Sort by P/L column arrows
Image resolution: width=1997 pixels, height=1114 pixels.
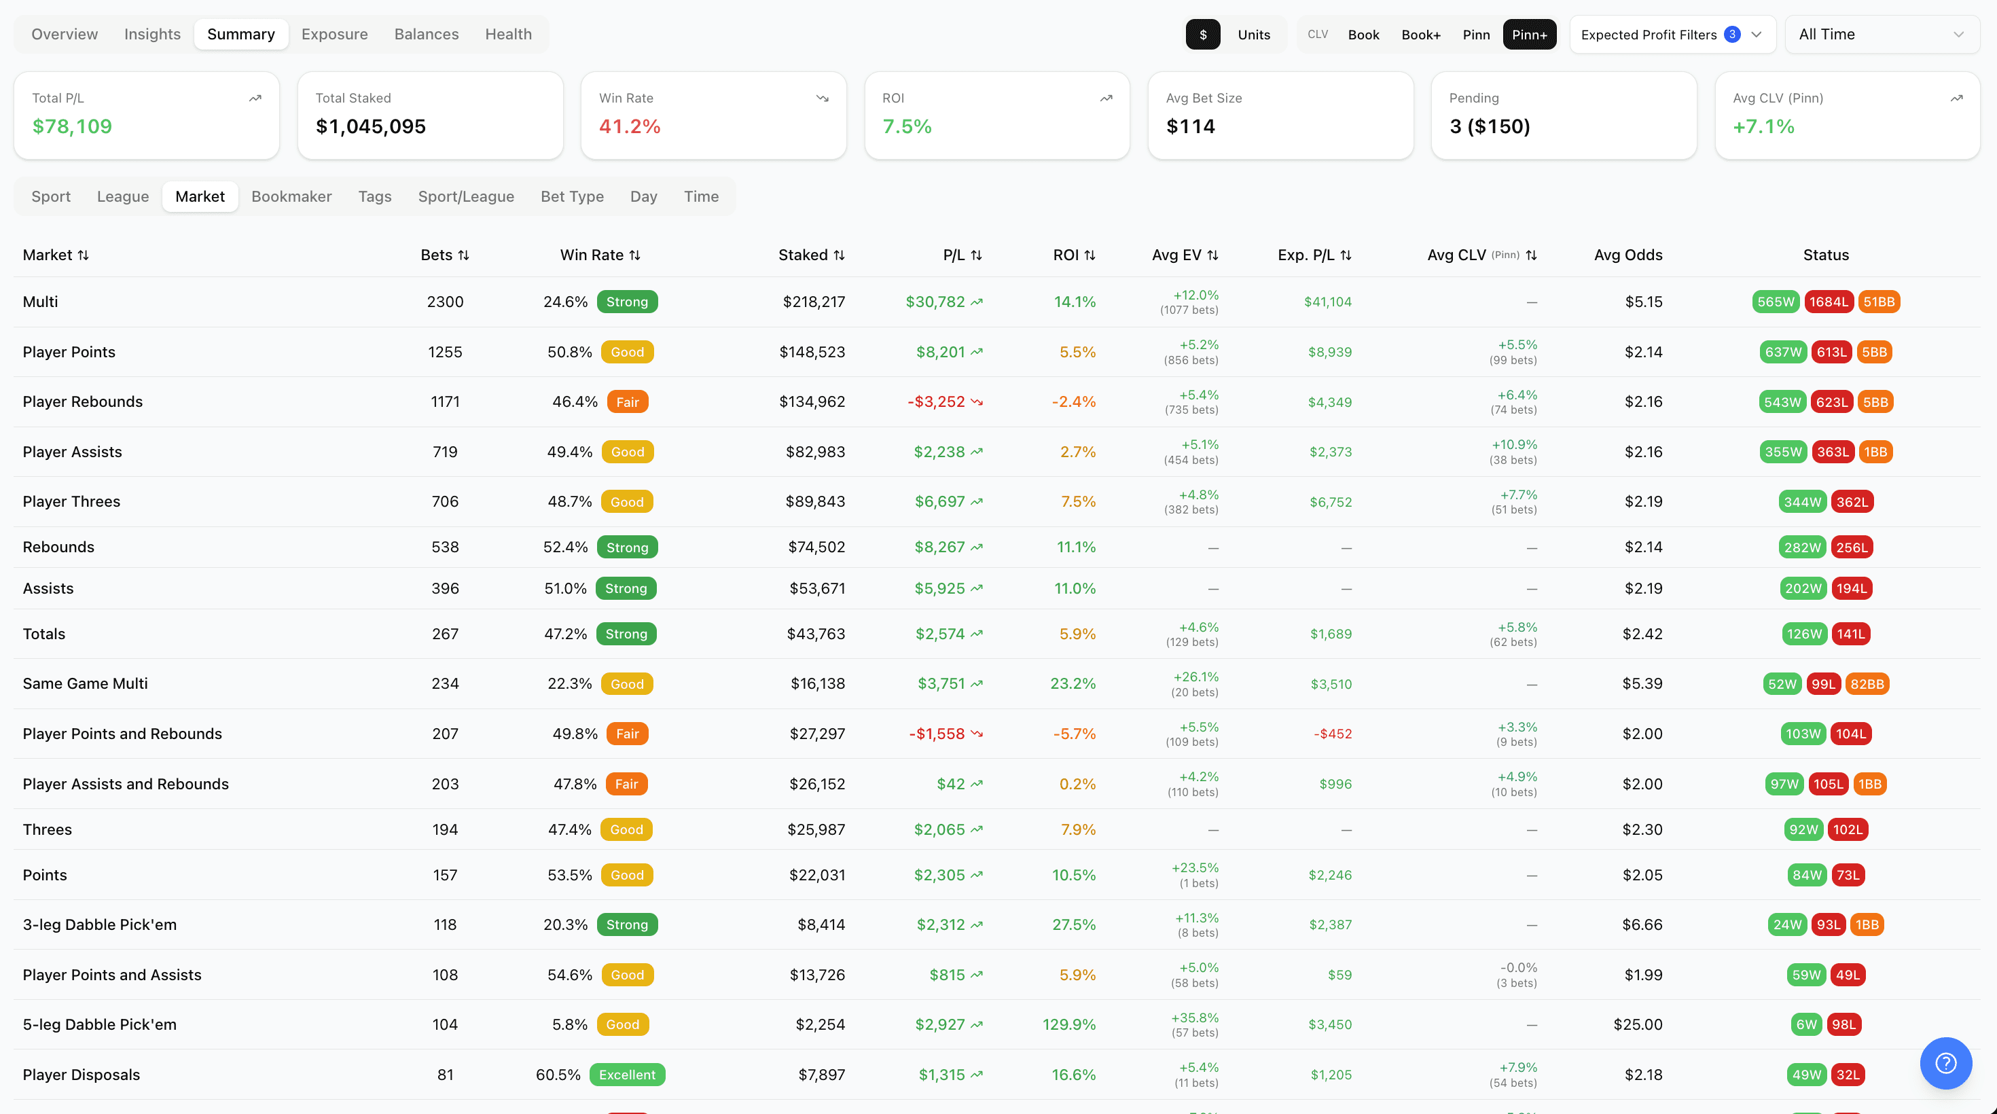[x=976, y=255]
